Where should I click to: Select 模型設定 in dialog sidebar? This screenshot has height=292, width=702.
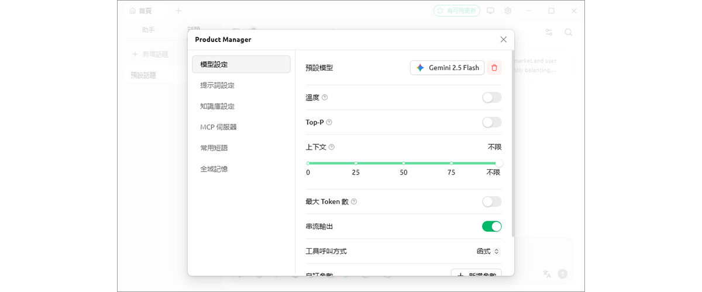click(x=241, y=64)
